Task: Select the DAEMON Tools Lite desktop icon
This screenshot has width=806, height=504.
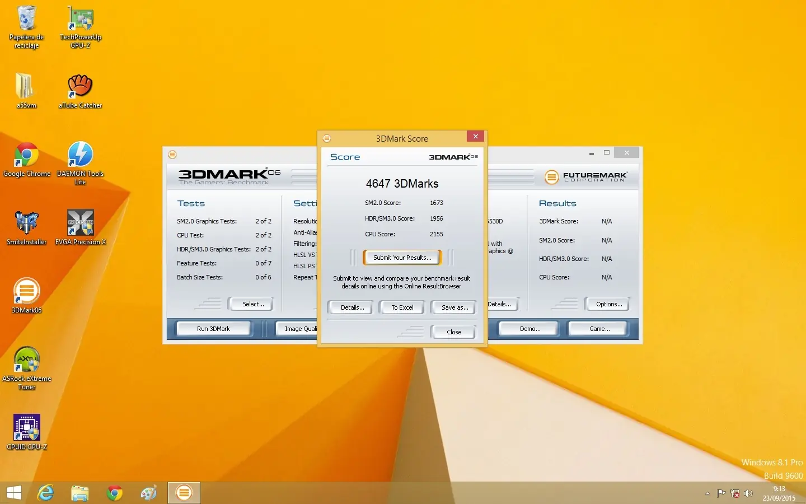Action: pos(81,163)
